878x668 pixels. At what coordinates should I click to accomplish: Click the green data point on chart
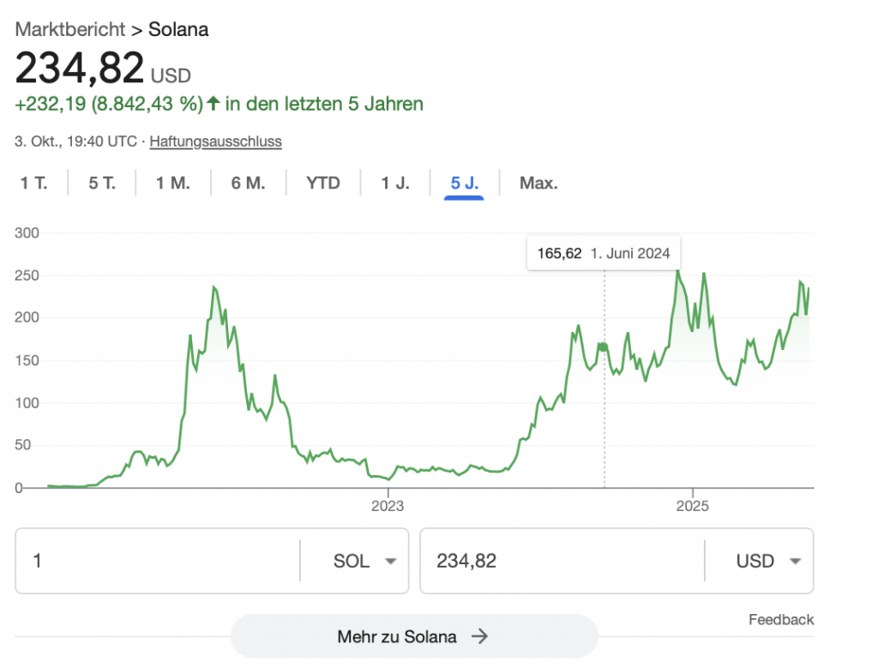tap(604, 346)
